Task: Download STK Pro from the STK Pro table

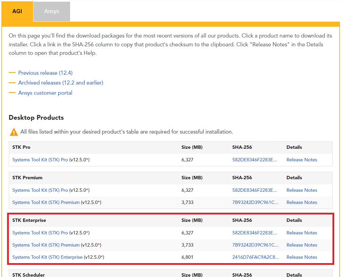Action: tap(40, 160)
